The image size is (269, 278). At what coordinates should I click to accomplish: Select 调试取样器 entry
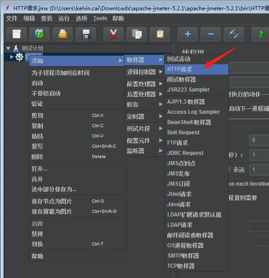point(196,79)
